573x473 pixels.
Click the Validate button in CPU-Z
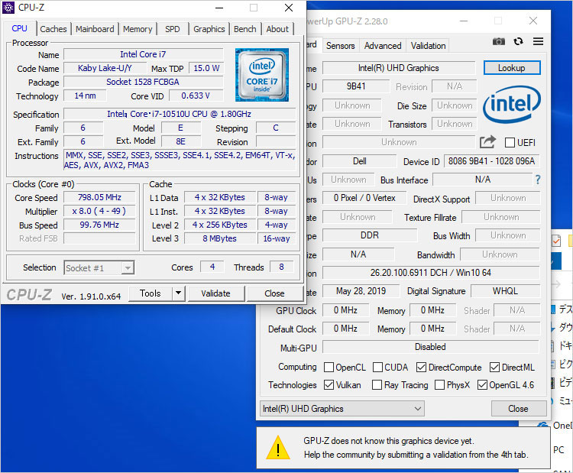click(x=215, y=293)
